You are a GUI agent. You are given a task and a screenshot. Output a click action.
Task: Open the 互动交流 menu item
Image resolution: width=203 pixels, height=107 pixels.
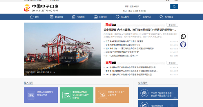(x=169, y=17)
